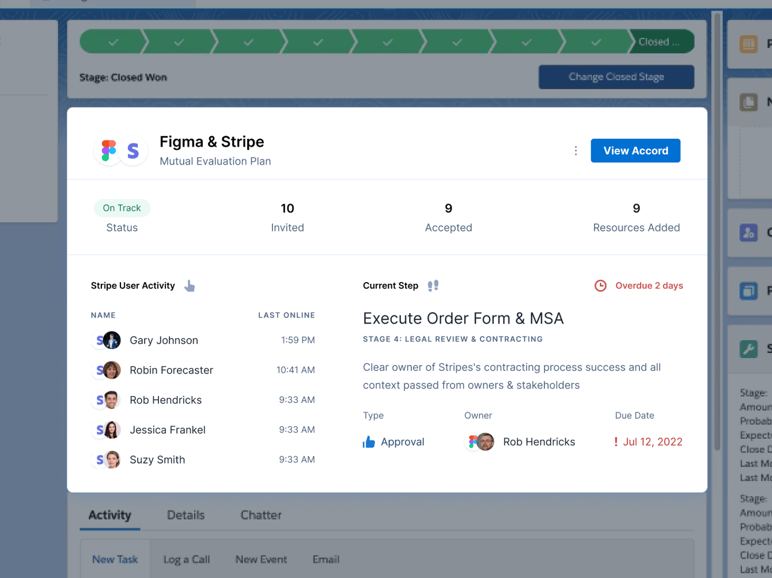The image size is (772, 578).
Task: Select the New Task tab
Action: coord(115,559)
